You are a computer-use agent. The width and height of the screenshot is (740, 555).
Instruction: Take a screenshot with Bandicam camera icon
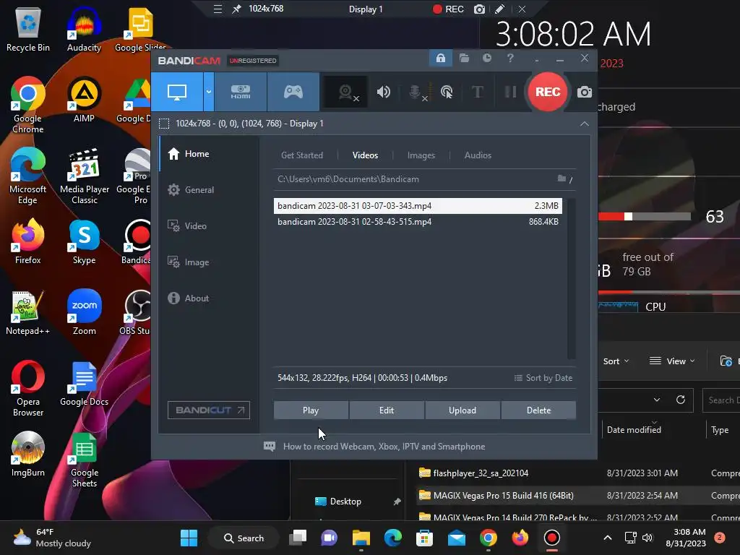[584, 92]
